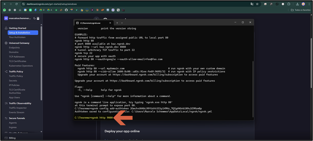This screenshot has height=141, width=313.
Task: Bookmark this page with the star icon
Action: [x=257, y=4]
